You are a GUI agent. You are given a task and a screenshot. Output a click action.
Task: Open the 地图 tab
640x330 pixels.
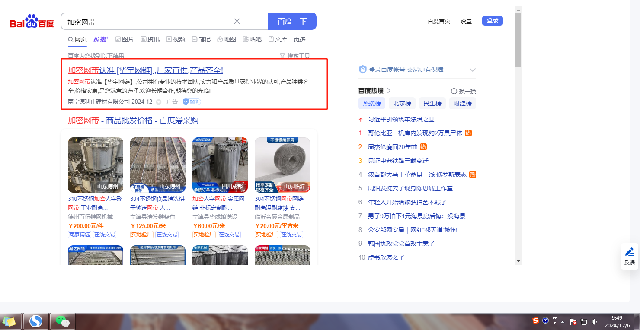pyautogui.click(x=227, y=39)
